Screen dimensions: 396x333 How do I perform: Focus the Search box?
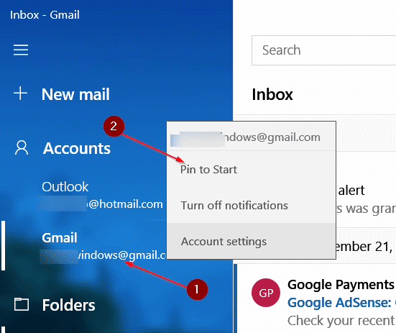point(323,50)
